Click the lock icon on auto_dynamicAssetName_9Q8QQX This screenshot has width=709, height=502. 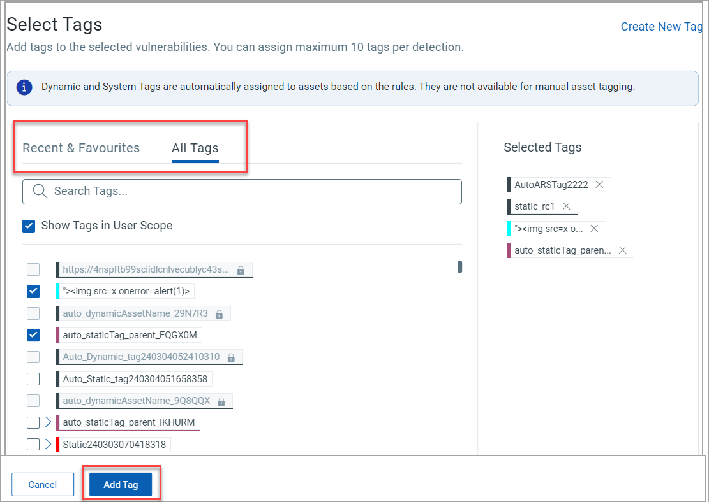click(x=222, y=400)
